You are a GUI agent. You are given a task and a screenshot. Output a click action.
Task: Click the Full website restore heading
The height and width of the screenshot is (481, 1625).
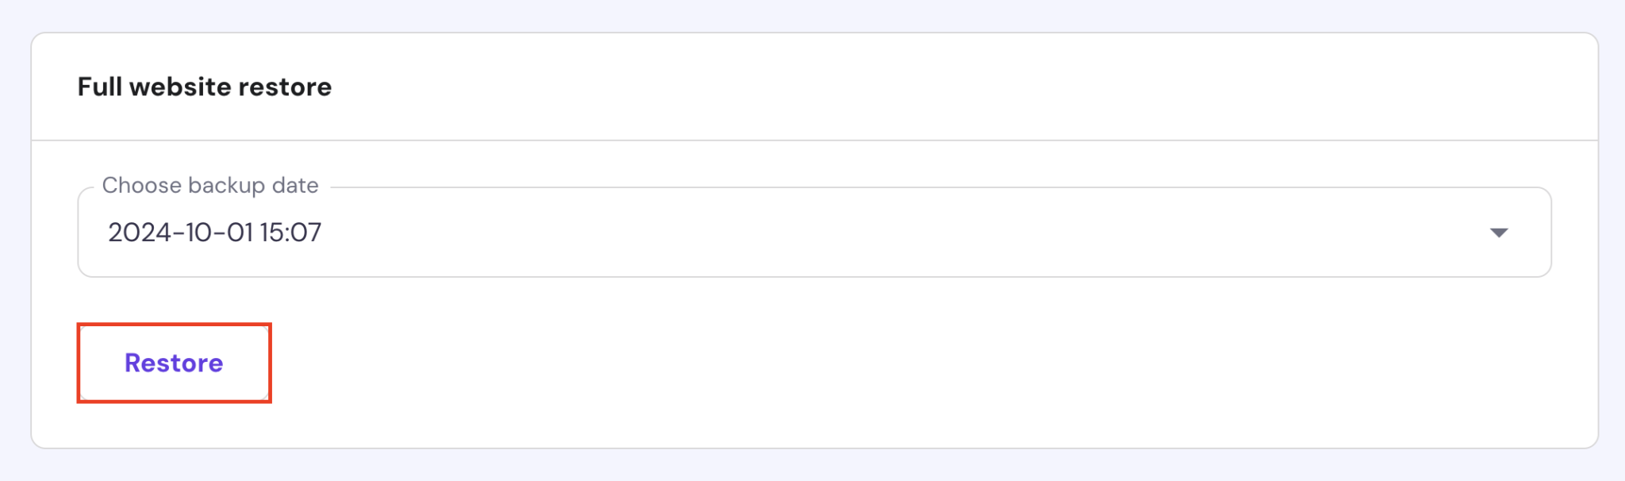(205, 87)
